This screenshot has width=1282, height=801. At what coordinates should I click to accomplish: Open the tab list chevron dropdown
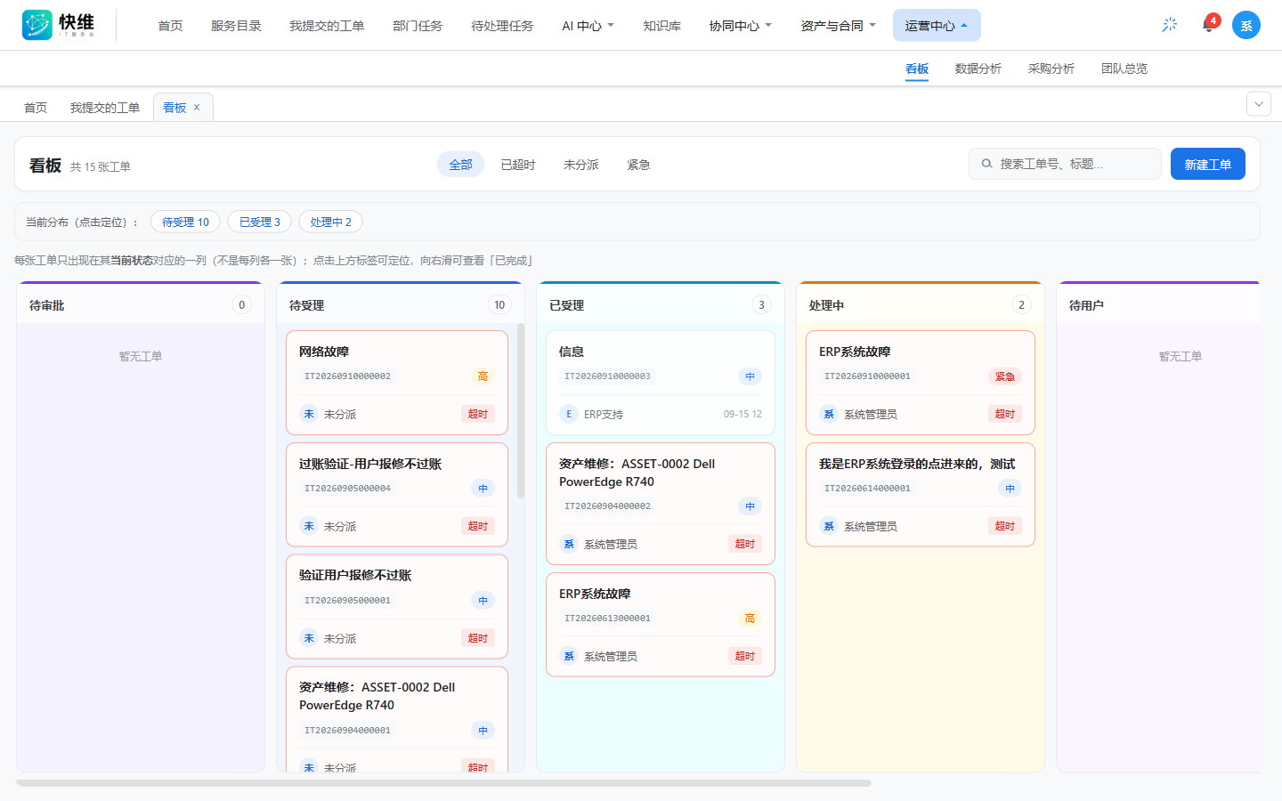[1258, 104]
